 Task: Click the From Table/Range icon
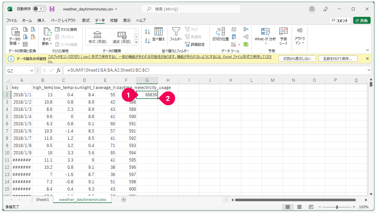pos(25,44)
